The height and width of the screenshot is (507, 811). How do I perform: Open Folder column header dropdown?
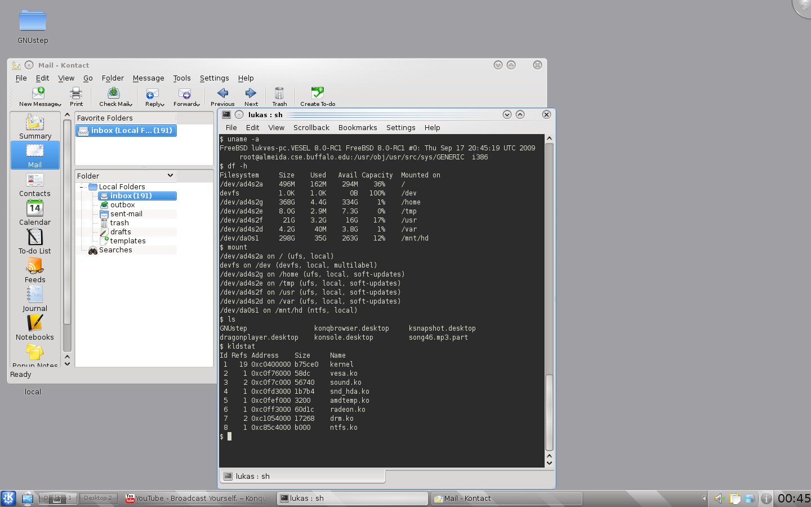pos(170,176)
